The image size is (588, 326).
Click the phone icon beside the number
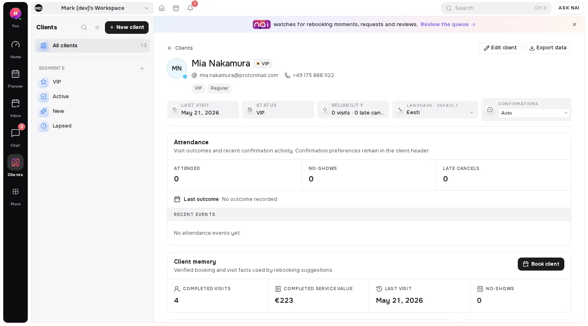point(287,75)
